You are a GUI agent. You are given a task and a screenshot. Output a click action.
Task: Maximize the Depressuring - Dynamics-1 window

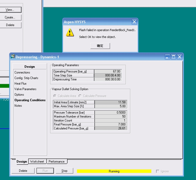[173, 57]
